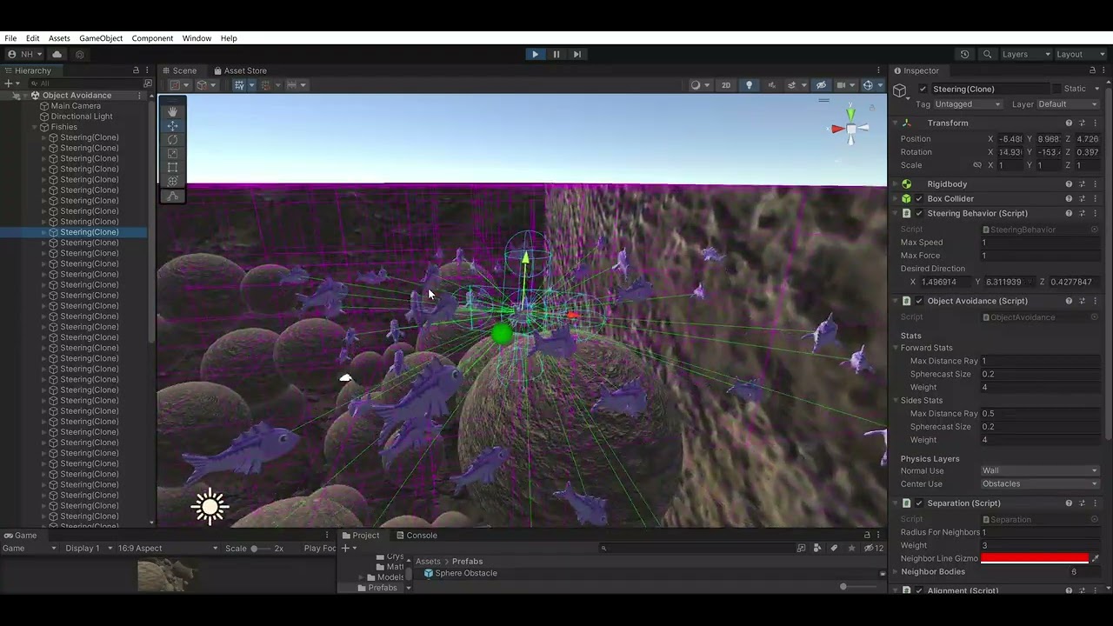Click the scene orientation gizmo
Screen dimensions: 1113x626
(x=850, y=128)
